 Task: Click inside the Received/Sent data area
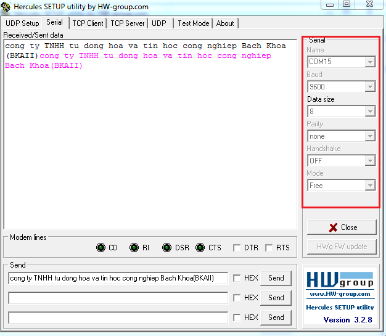[x=150, y=134]
